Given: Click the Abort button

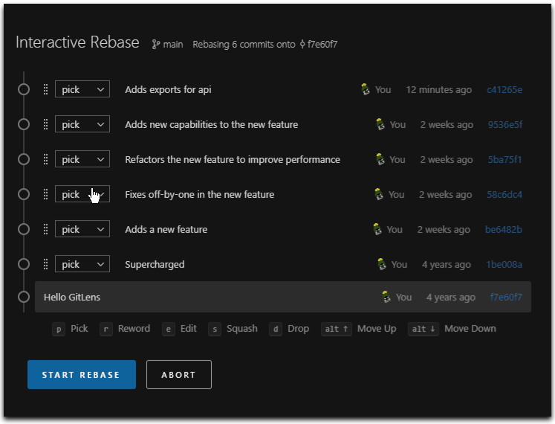Looking at the screenshot, I should [x=178, y=375].
